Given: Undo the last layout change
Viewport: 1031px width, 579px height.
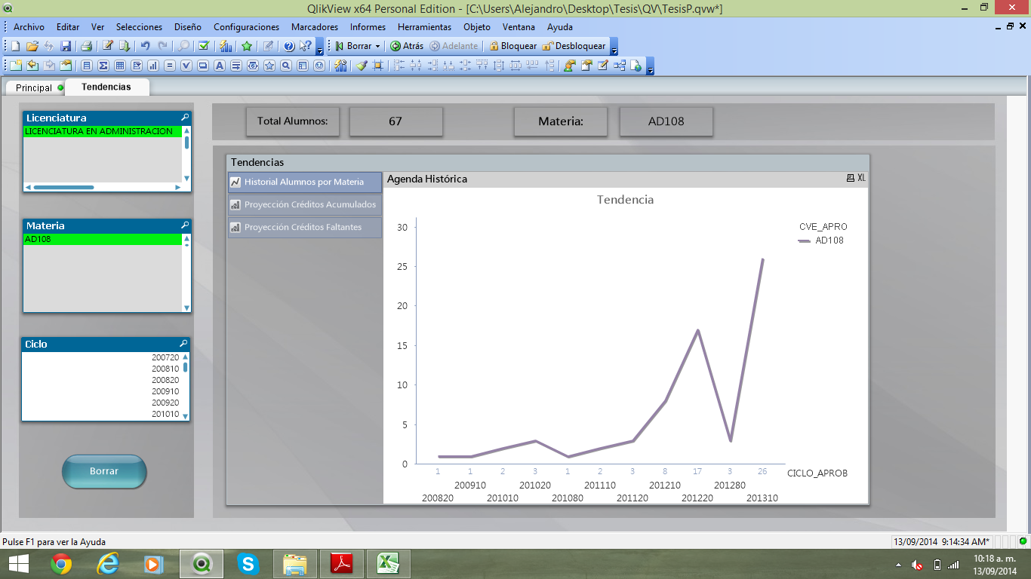Looking at the screenshot, I should coord(146,46).
